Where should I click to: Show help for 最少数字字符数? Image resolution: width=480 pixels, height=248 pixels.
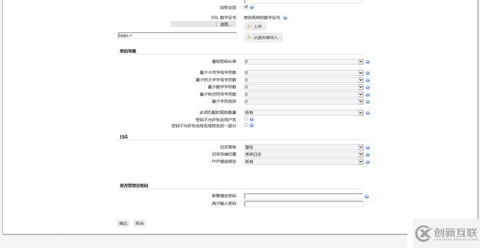click(x=368, y=88)
